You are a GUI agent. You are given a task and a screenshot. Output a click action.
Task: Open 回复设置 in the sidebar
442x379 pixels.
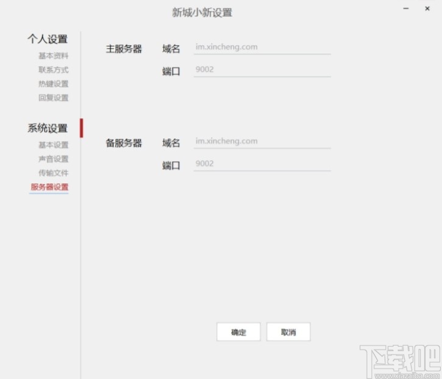[x=53, y=97]
